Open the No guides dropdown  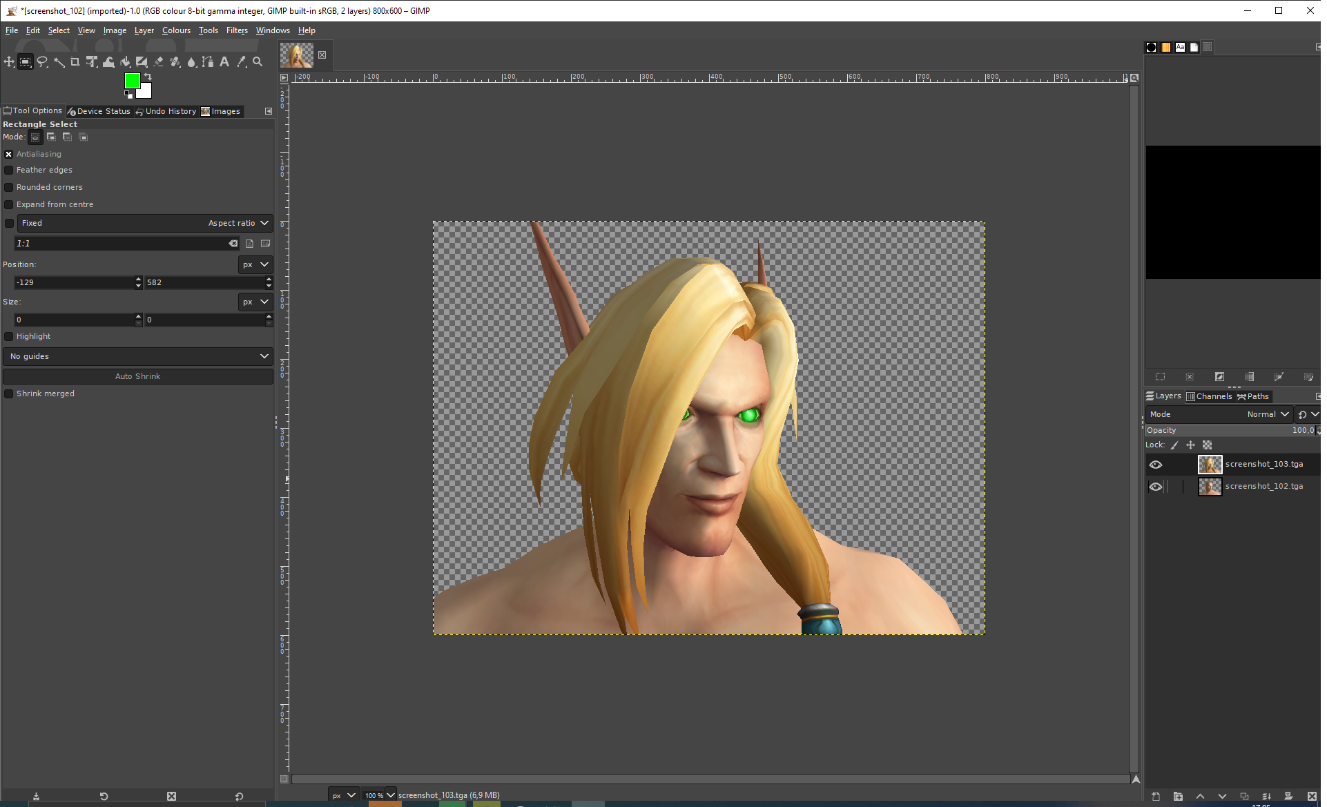tap(138, 357)
